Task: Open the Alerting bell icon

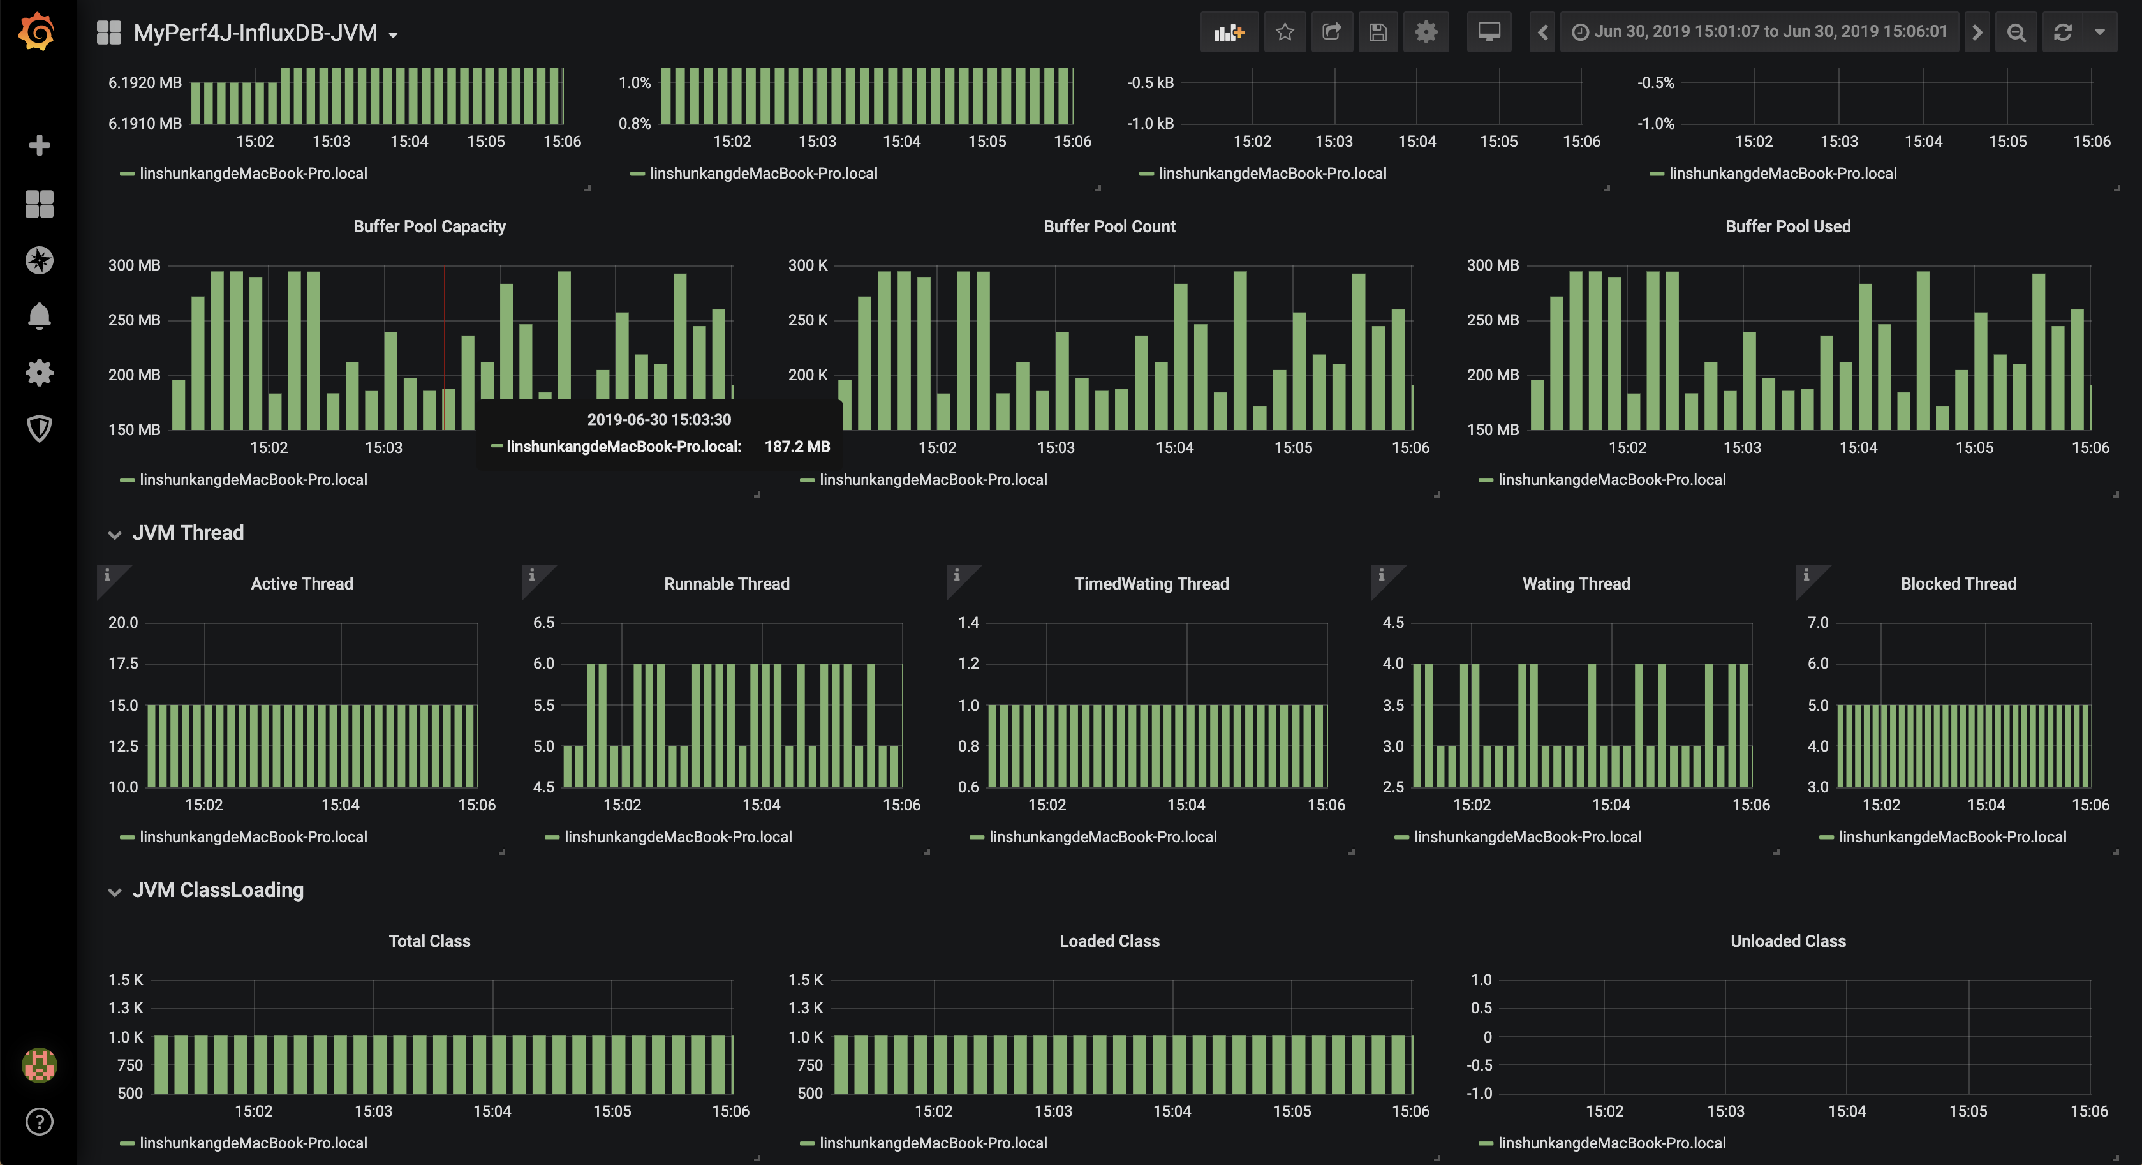Action: click(39, 317)
